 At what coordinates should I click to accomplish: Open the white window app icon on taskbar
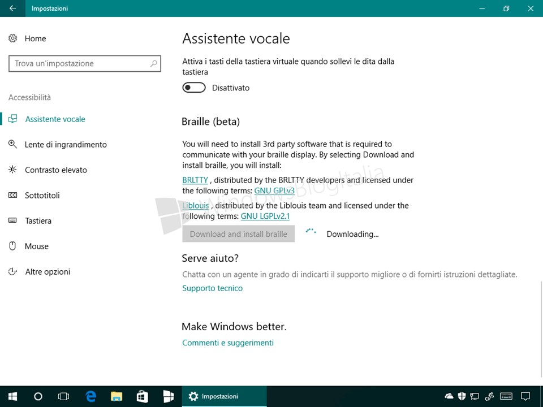(x=169, y=396)
